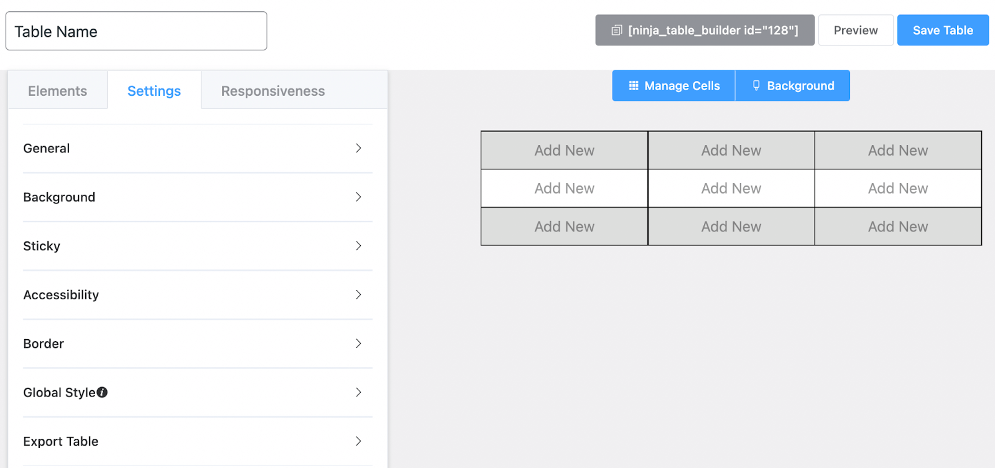
Task: Expand the Background settings chevron in sidebar
Action: [x=358, y=197]
